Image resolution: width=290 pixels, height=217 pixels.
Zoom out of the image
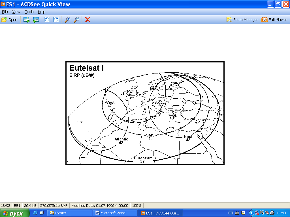point(76,19)
